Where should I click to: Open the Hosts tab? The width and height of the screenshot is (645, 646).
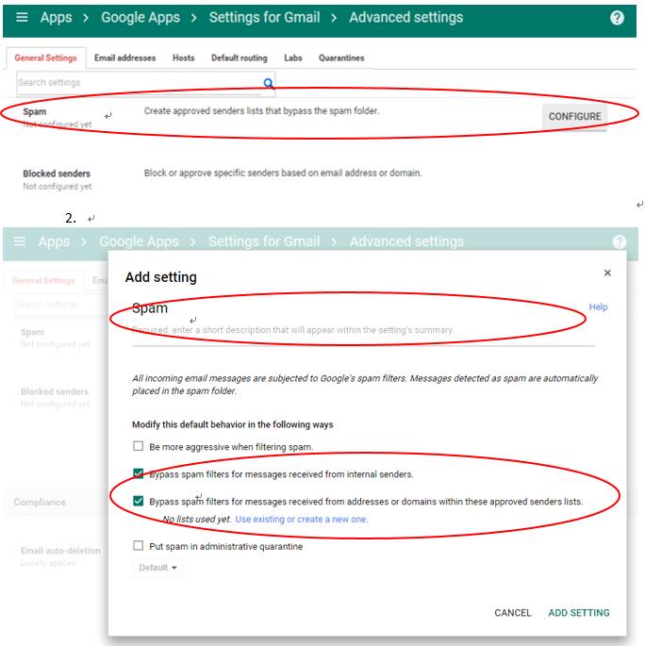coord(183,58)
